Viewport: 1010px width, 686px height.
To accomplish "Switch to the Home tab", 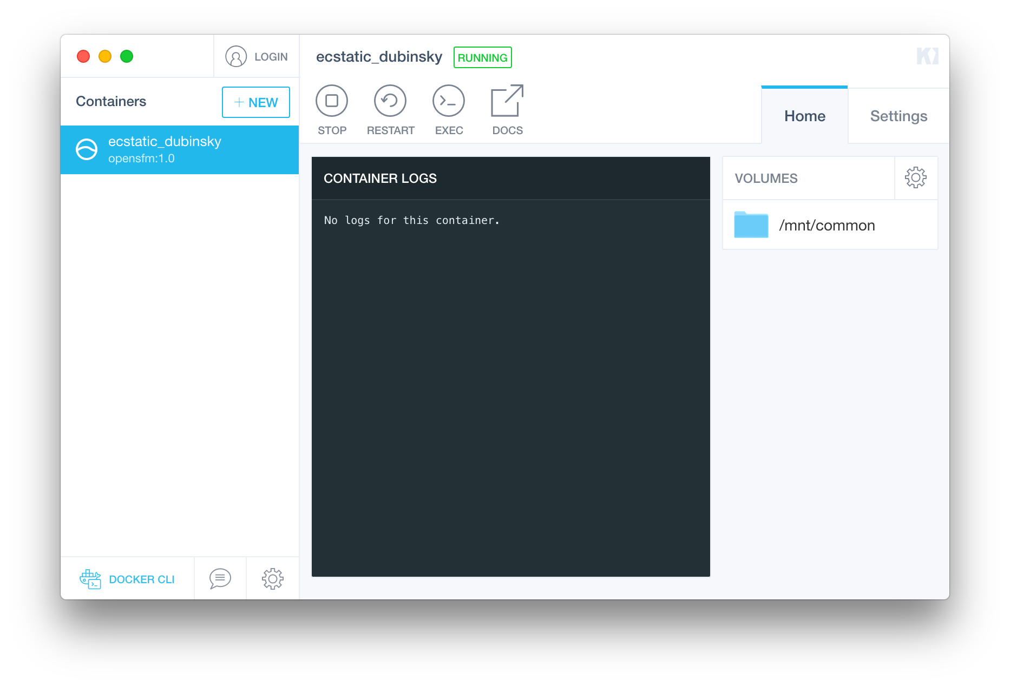I will [x=805, y=115].
